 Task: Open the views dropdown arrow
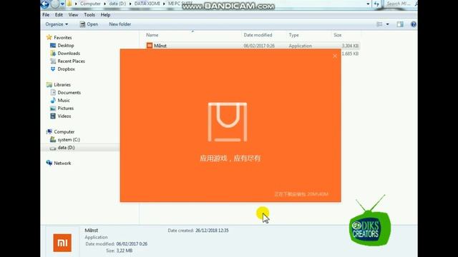388,24
